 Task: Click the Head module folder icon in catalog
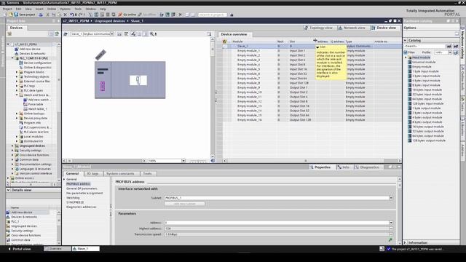tap(409, 57)
